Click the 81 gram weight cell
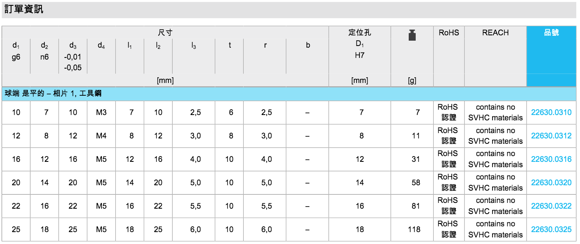Screen dimensions: 580x244 point(416,206)
